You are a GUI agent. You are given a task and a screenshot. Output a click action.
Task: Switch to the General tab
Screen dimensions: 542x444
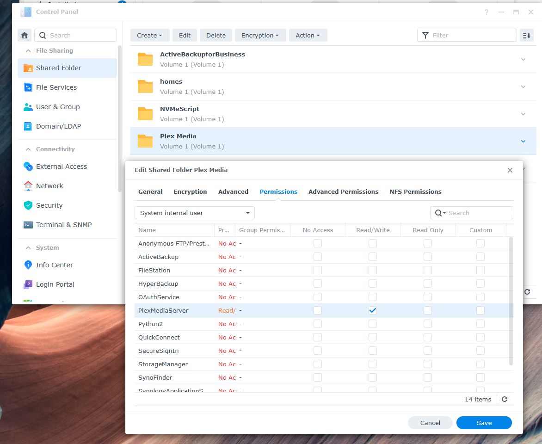click(x=150, y=191)
